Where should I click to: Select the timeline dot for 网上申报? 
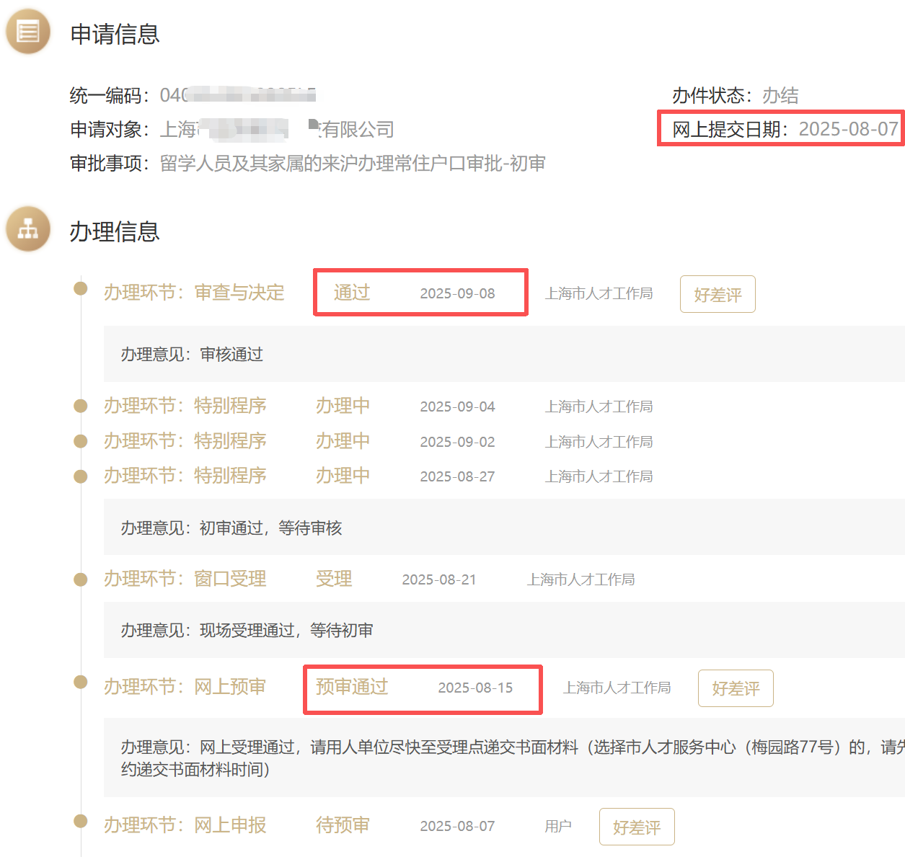81,821
